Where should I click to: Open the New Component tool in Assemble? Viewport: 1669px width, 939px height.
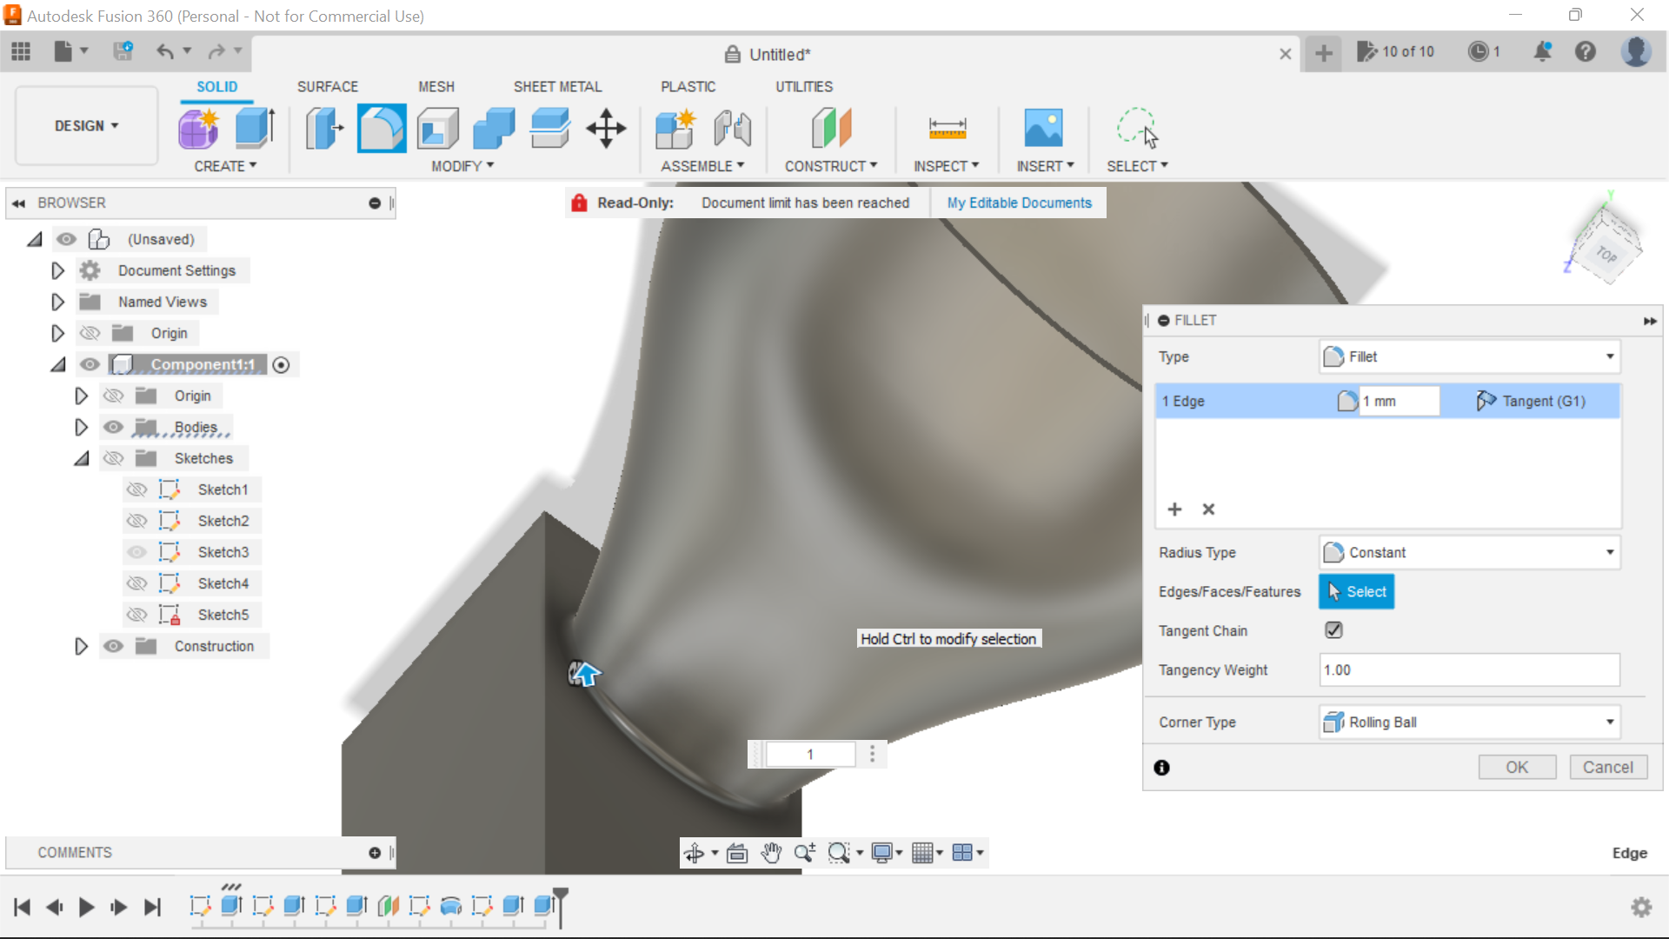pyautogui.click(x=675, y=128)
